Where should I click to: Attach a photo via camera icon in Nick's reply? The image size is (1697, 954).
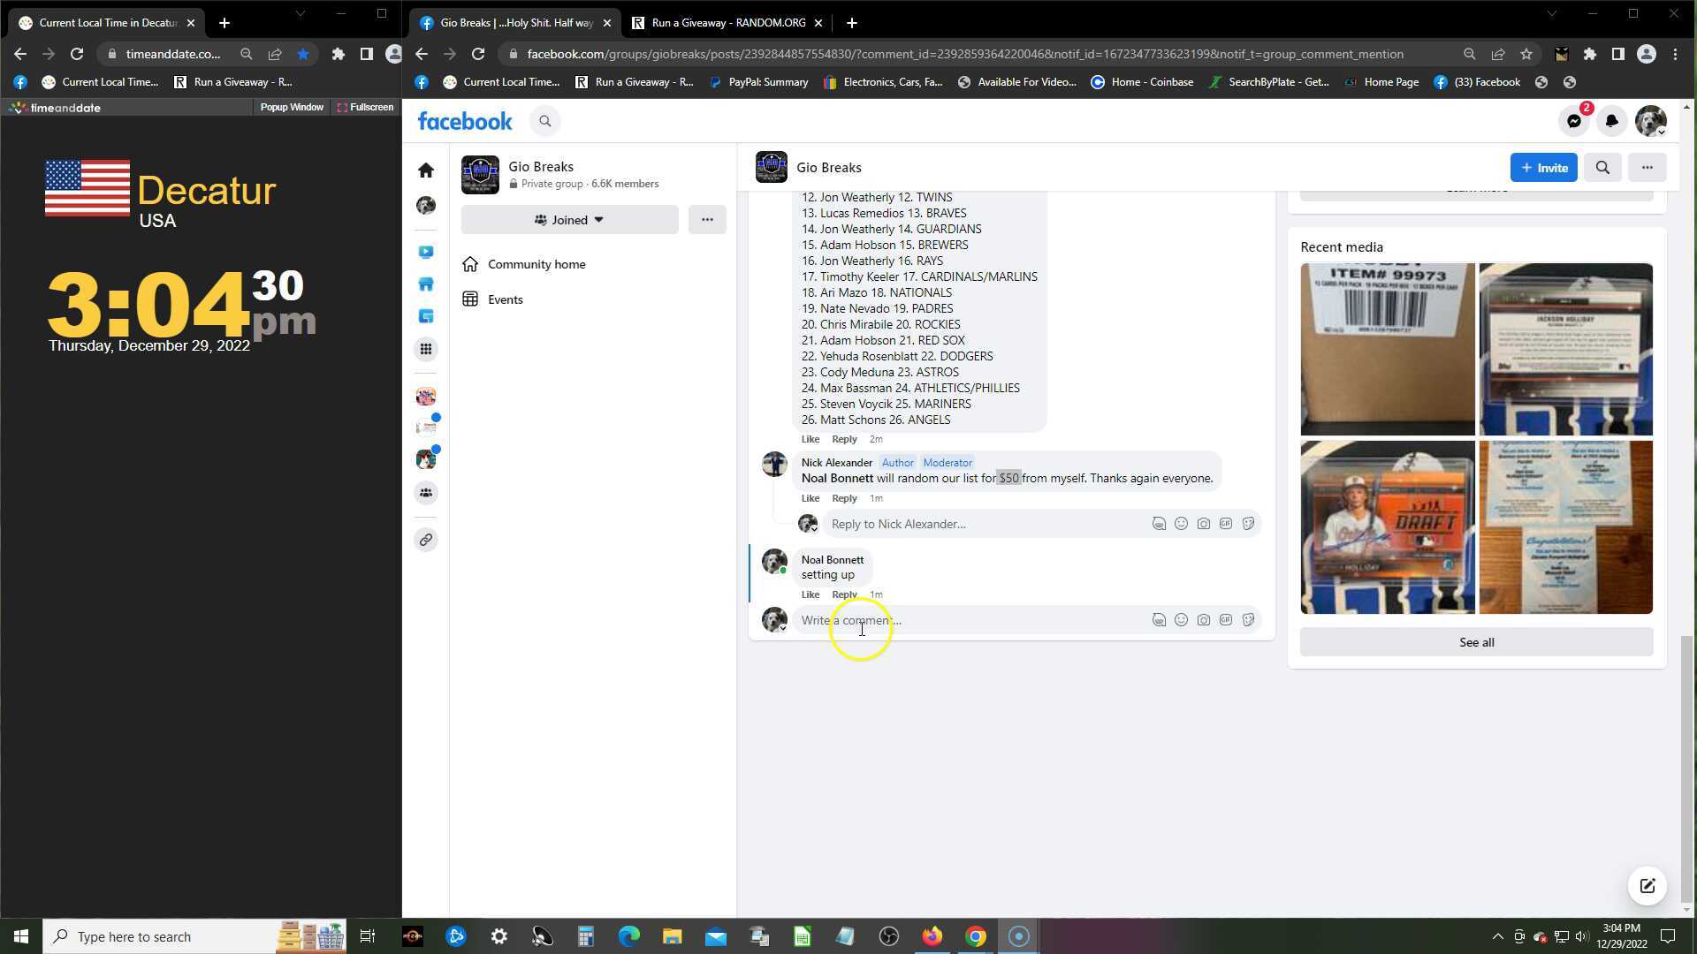point(1203,524)
